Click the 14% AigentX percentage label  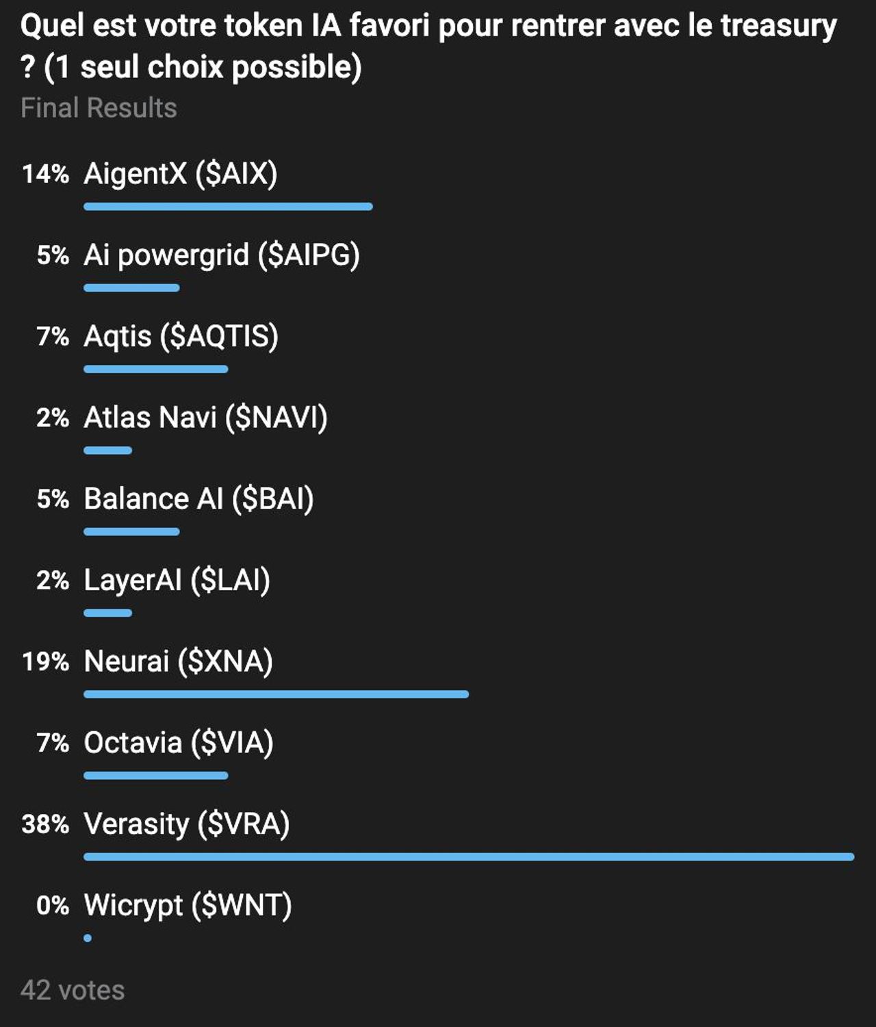(45, 174)
